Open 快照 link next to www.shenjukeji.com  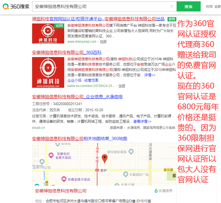[103, 42]
